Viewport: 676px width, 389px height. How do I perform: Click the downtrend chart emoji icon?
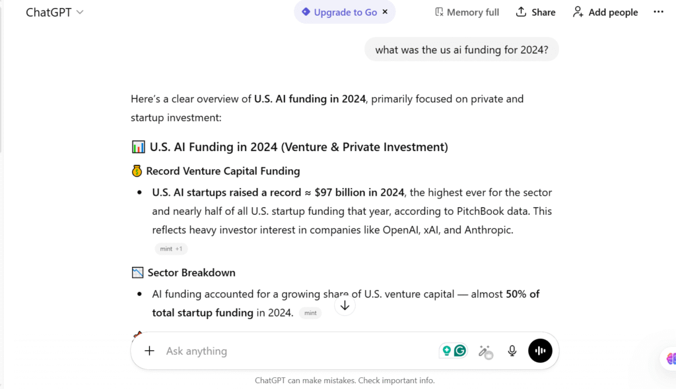tap(137, 273)
